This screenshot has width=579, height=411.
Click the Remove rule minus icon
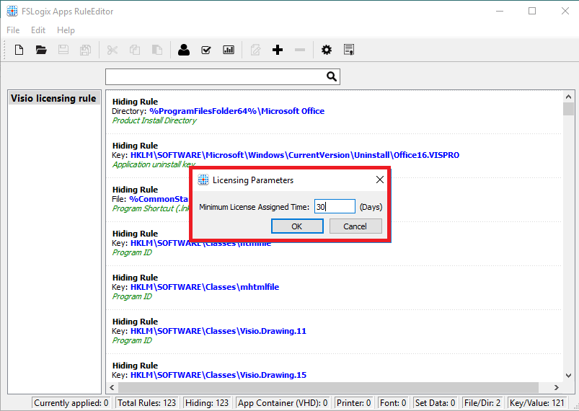[300, 50]
